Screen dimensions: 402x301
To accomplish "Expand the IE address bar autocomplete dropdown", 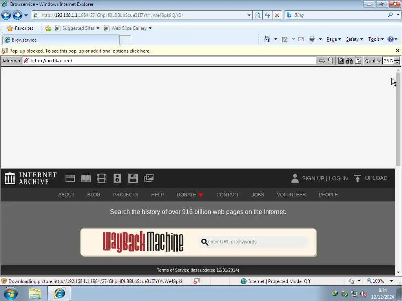I will point(249,15).
